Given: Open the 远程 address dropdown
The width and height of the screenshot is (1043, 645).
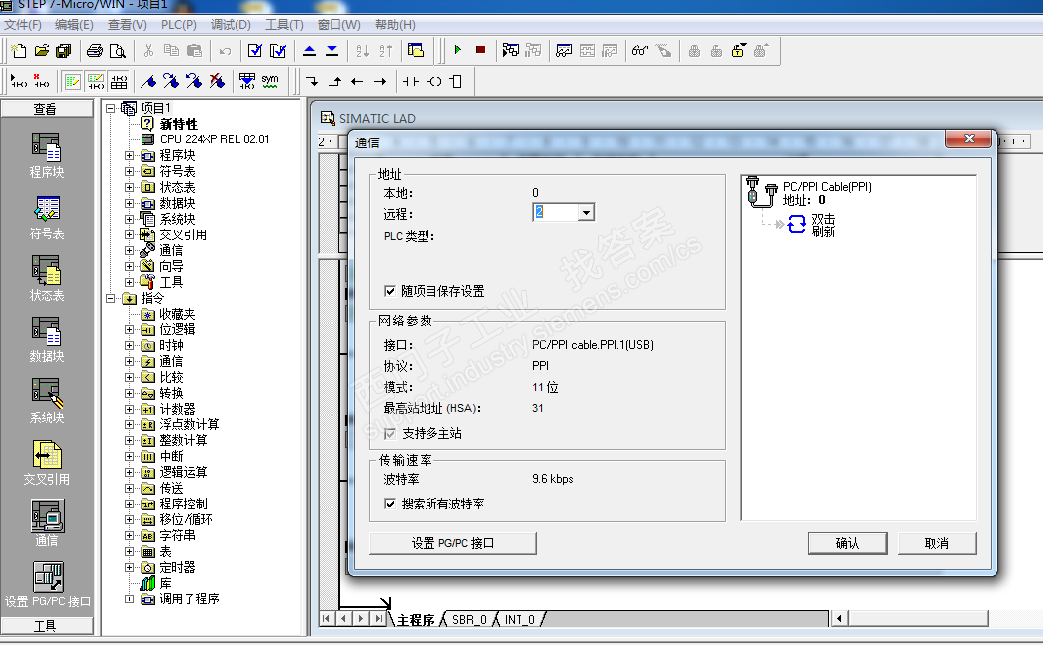Looking at the screenshot, I should tap(586, 212).
